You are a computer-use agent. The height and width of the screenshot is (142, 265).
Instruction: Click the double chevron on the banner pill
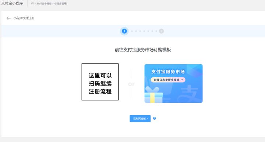[182, 80]
